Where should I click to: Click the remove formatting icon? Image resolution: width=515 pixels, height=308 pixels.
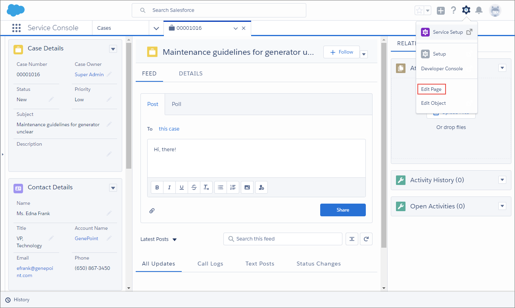pos(206,187)
